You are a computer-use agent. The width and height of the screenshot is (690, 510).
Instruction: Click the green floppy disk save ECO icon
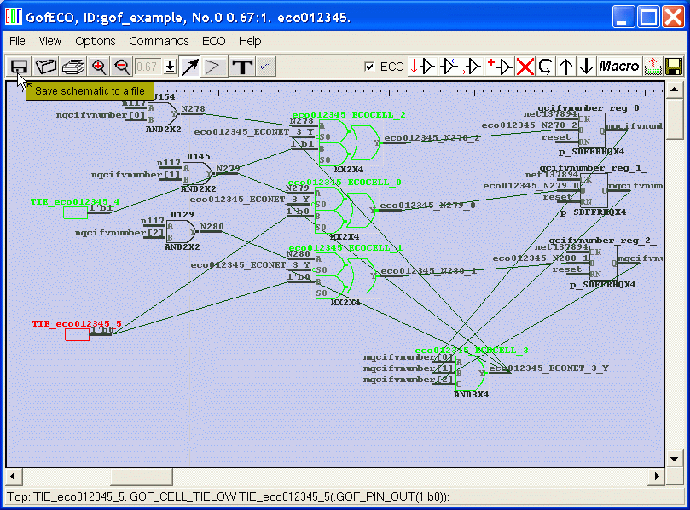click(x=673, y=67)
